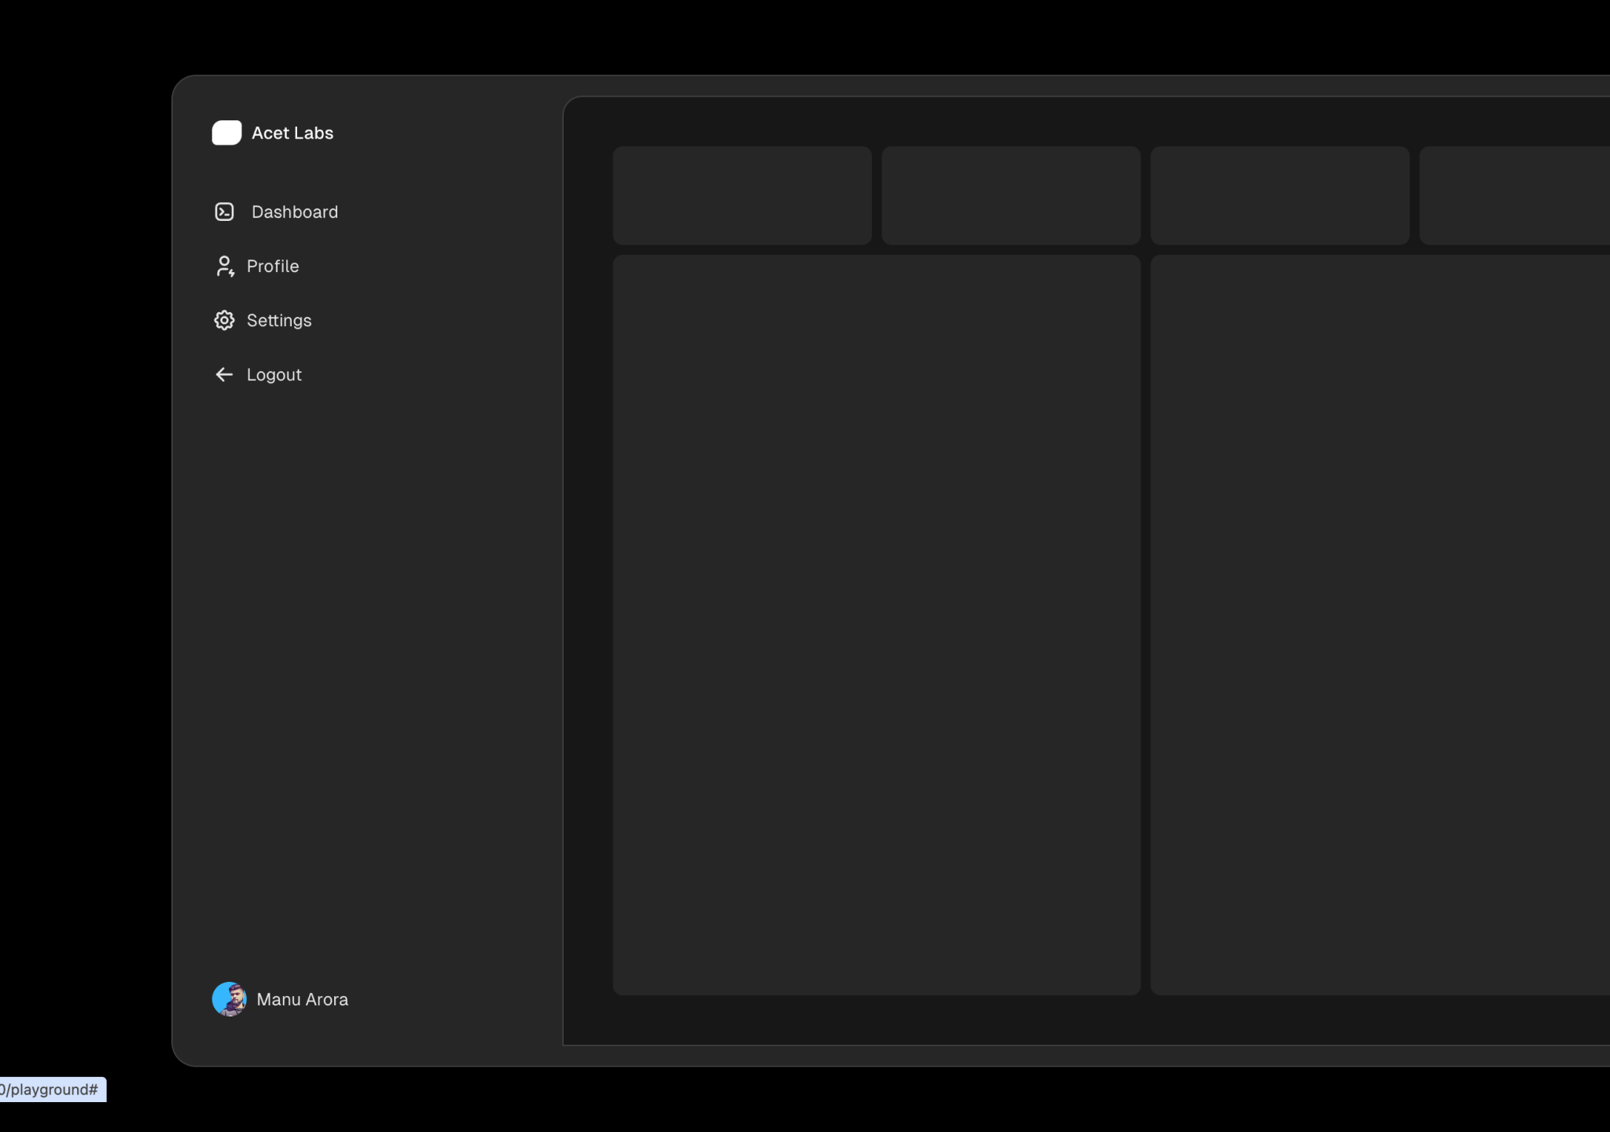
Task: Click the Dashboard icon in sidebar
Action: (223, 212)
